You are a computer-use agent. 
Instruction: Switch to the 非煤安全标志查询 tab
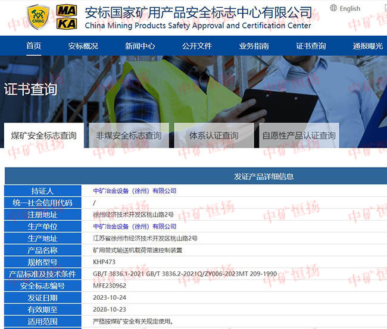(x=129, y=136)
